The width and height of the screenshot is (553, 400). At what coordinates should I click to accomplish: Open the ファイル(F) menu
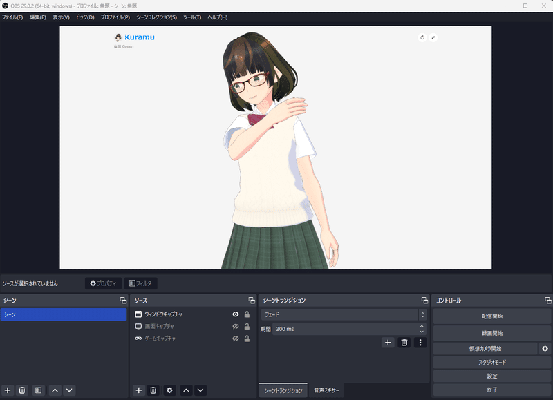12,17
